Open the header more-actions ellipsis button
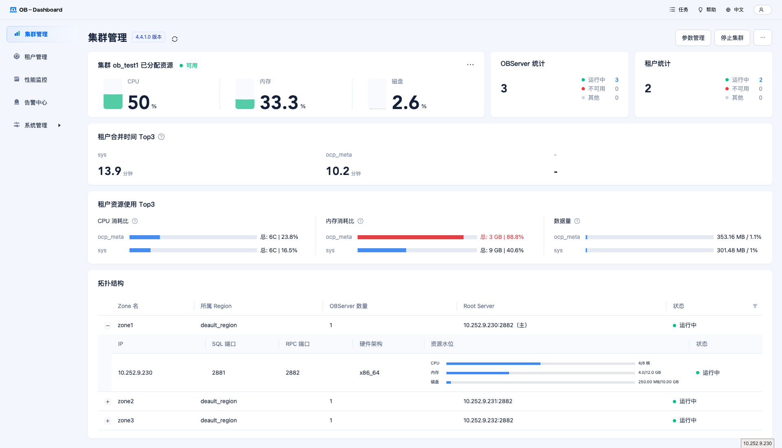 tap(762, 38)
